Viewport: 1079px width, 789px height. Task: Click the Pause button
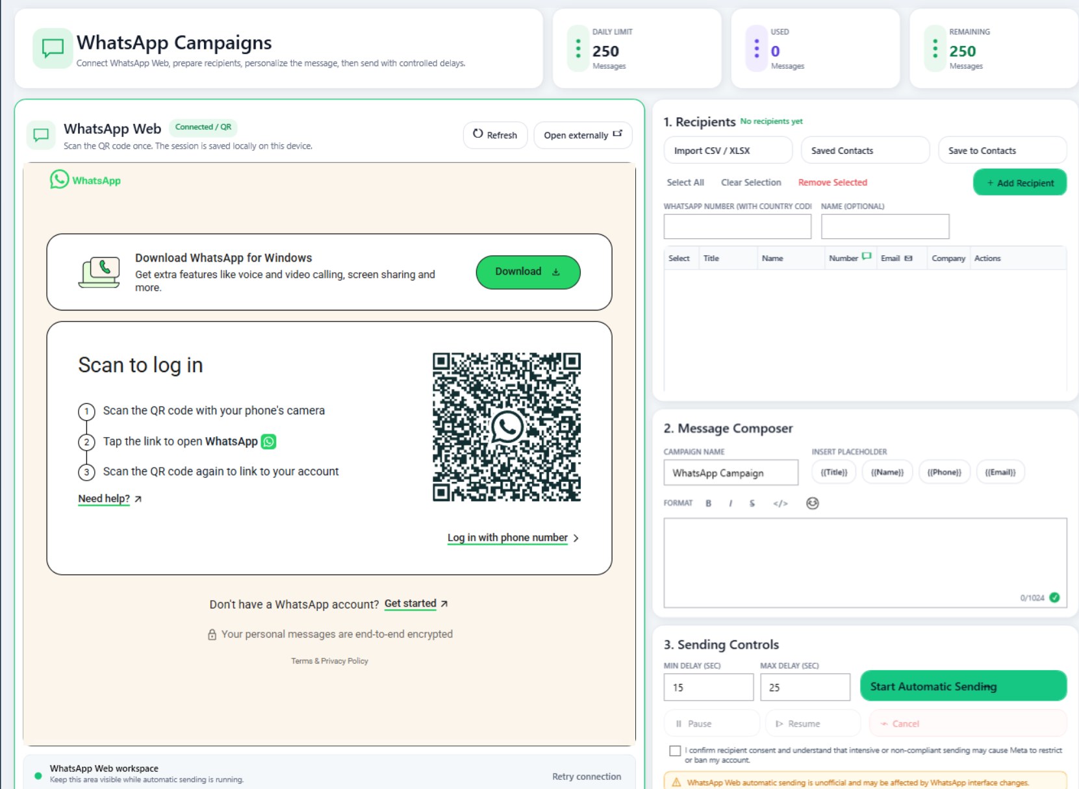coord(711,723)
